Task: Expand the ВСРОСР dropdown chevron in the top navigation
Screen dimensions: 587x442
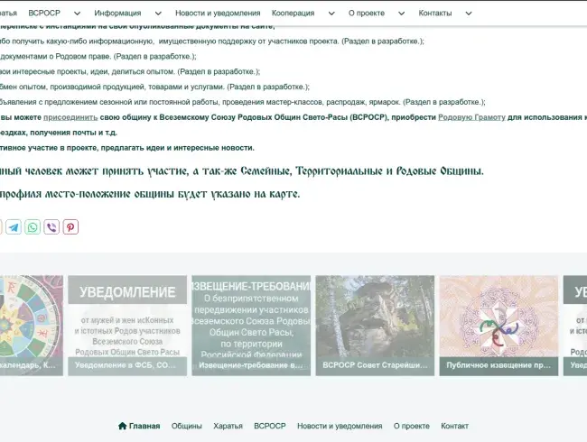Action: click(77, 14)
